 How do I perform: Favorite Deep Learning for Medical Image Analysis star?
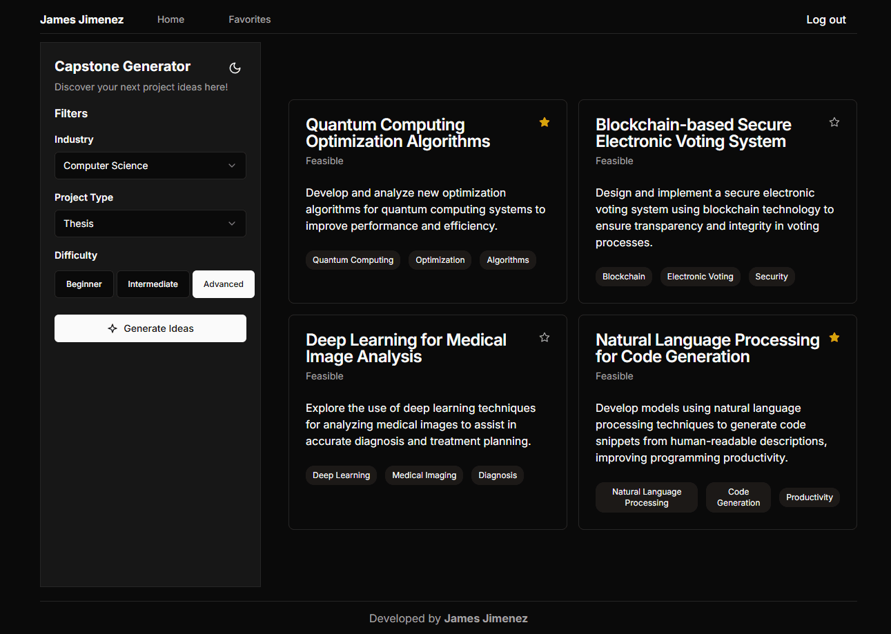point(545,337)
